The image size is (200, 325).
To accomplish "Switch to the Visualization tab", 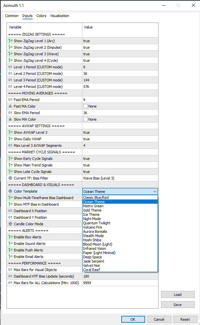I will [59, 16].
